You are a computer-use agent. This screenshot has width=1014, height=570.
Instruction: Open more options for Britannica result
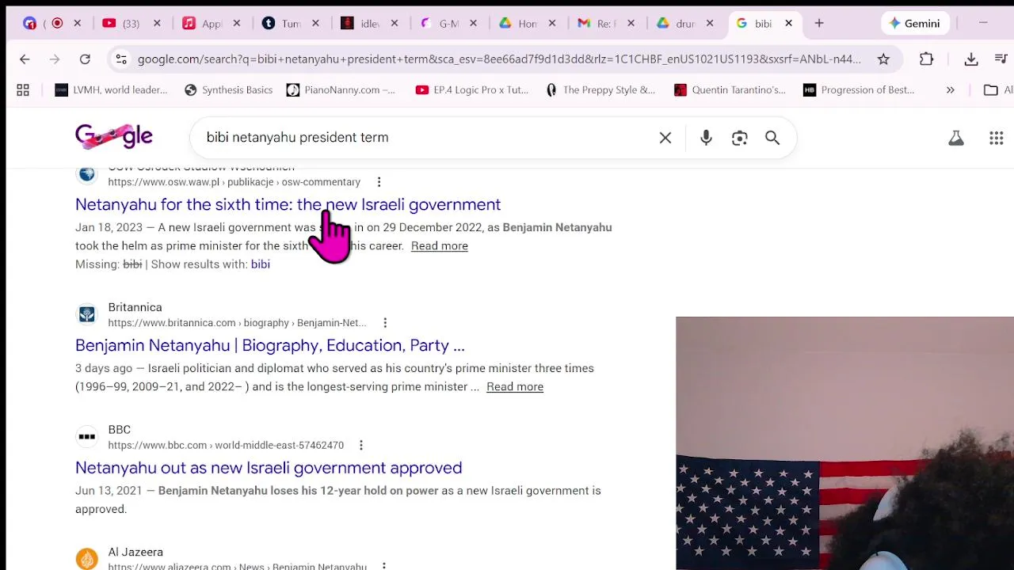(385, 323)
